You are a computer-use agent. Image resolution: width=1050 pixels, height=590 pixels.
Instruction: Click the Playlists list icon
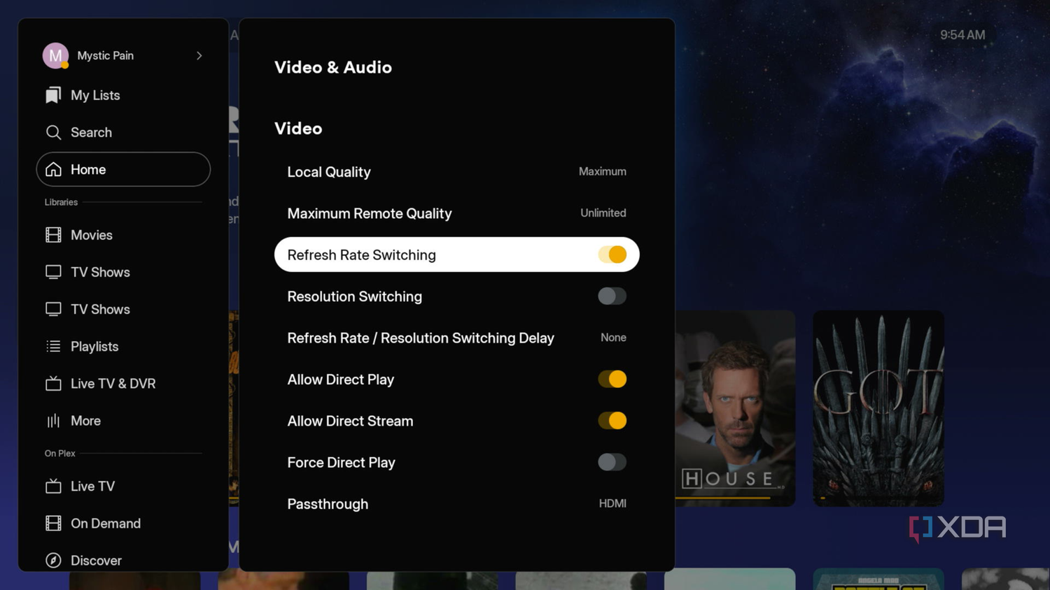click(x=53, y=346)
